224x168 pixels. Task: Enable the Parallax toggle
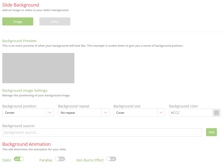[60, 159]
